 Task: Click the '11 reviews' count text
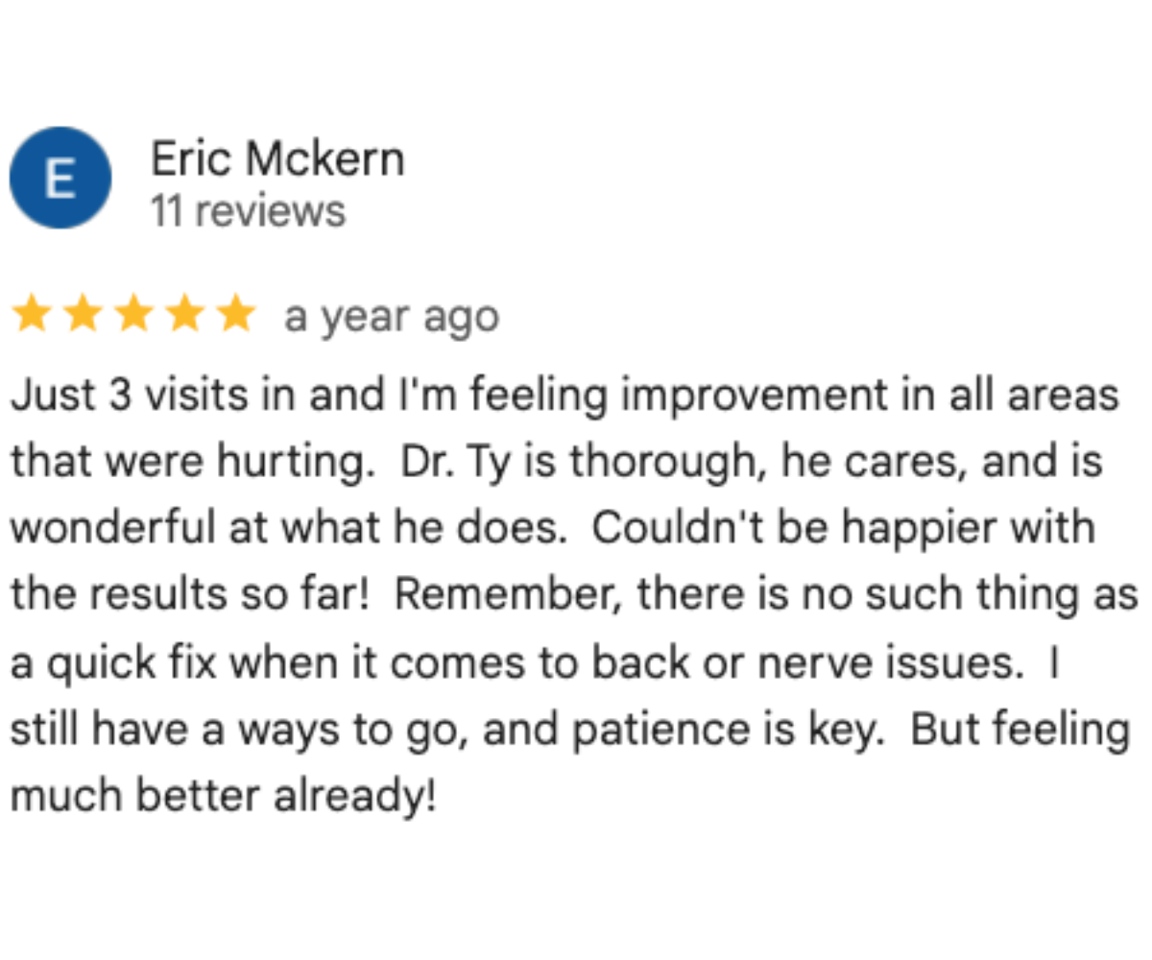(x=248, y=210)
